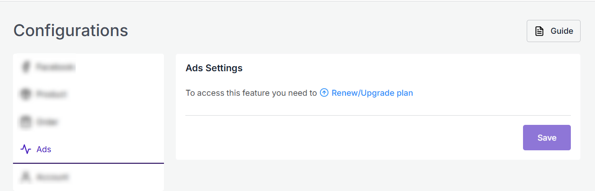595x191 pixels.
Task: Click the Ads Settings heading
Action: pyautogui.click(x=214, y=68)
